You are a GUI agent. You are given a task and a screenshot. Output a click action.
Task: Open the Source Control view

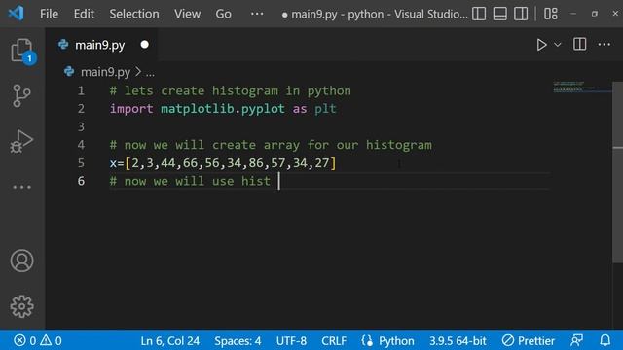point(21,95)
